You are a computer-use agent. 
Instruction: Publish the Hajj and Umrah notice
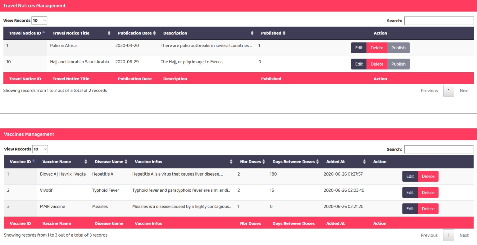tap(398, 64)
